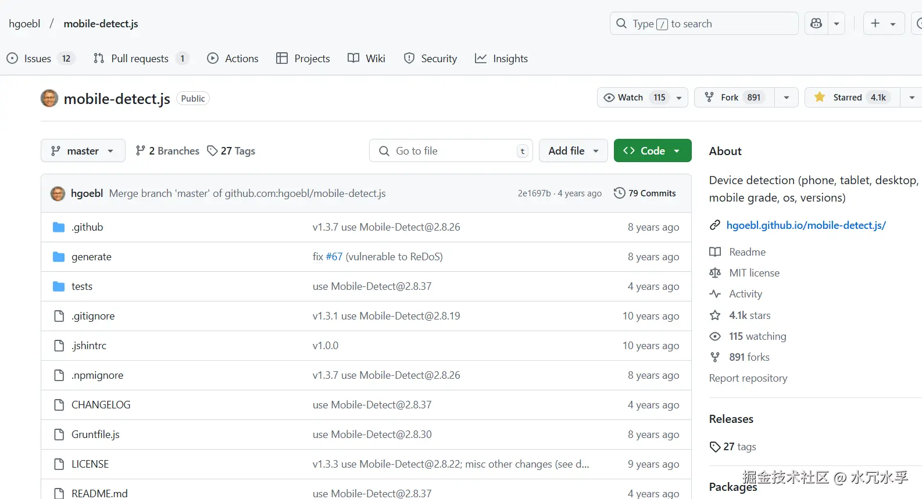
Task: Expand the master branch dropdown
Action: (x=83, y=151)
